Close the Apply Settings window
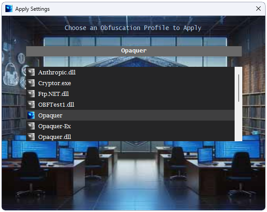This screenshot has height=212, width=267. [258, 9]
